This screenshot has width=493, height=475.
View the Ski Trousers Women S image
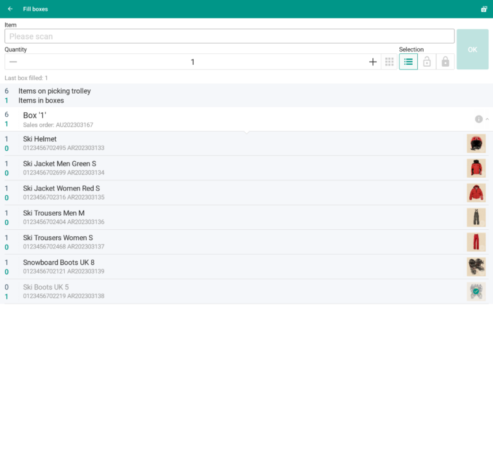476,242
